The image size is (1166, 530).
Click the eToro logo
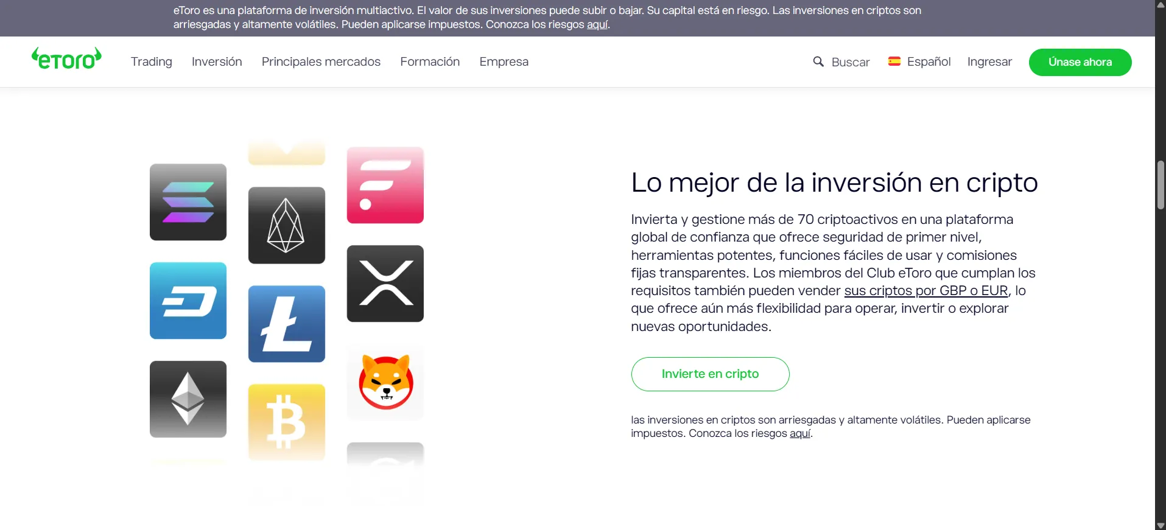pyautogui.click(x=66, y=58)
